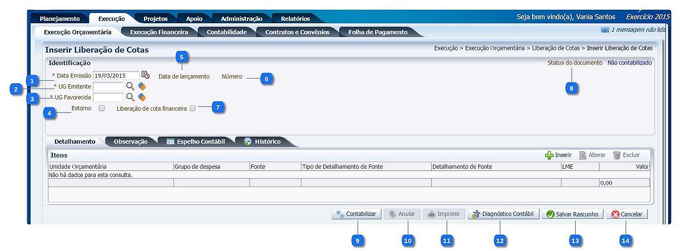Click the UG Emitente eraser clear icon
The height and width of the screenshot is (251, 680).
point(142,86)
